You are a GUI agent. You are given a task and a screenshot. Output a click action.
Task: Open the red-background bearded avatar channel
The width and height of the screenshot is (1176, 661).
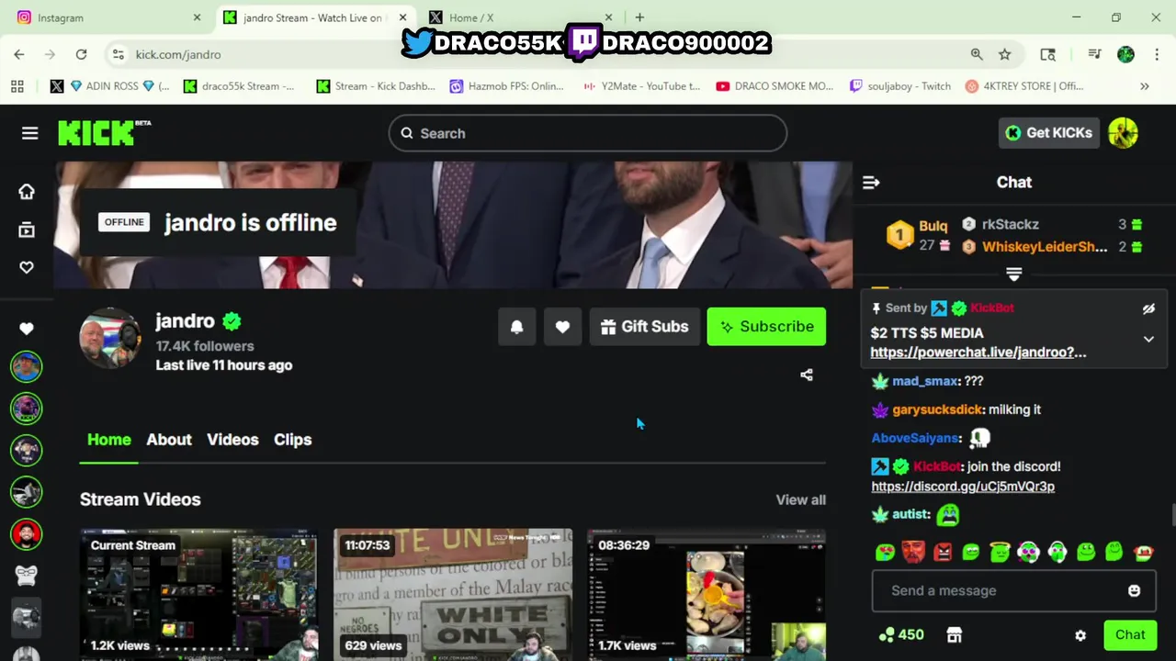pyautogui.click(x=27, y=533)
